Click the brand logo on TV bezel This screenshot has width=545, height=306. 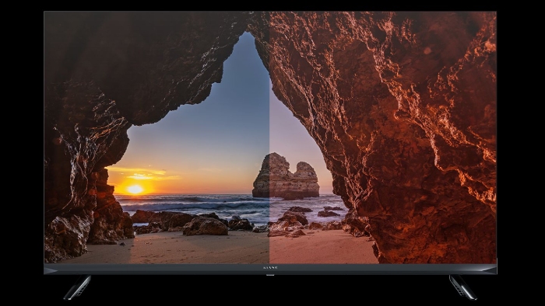pos(270,268)
